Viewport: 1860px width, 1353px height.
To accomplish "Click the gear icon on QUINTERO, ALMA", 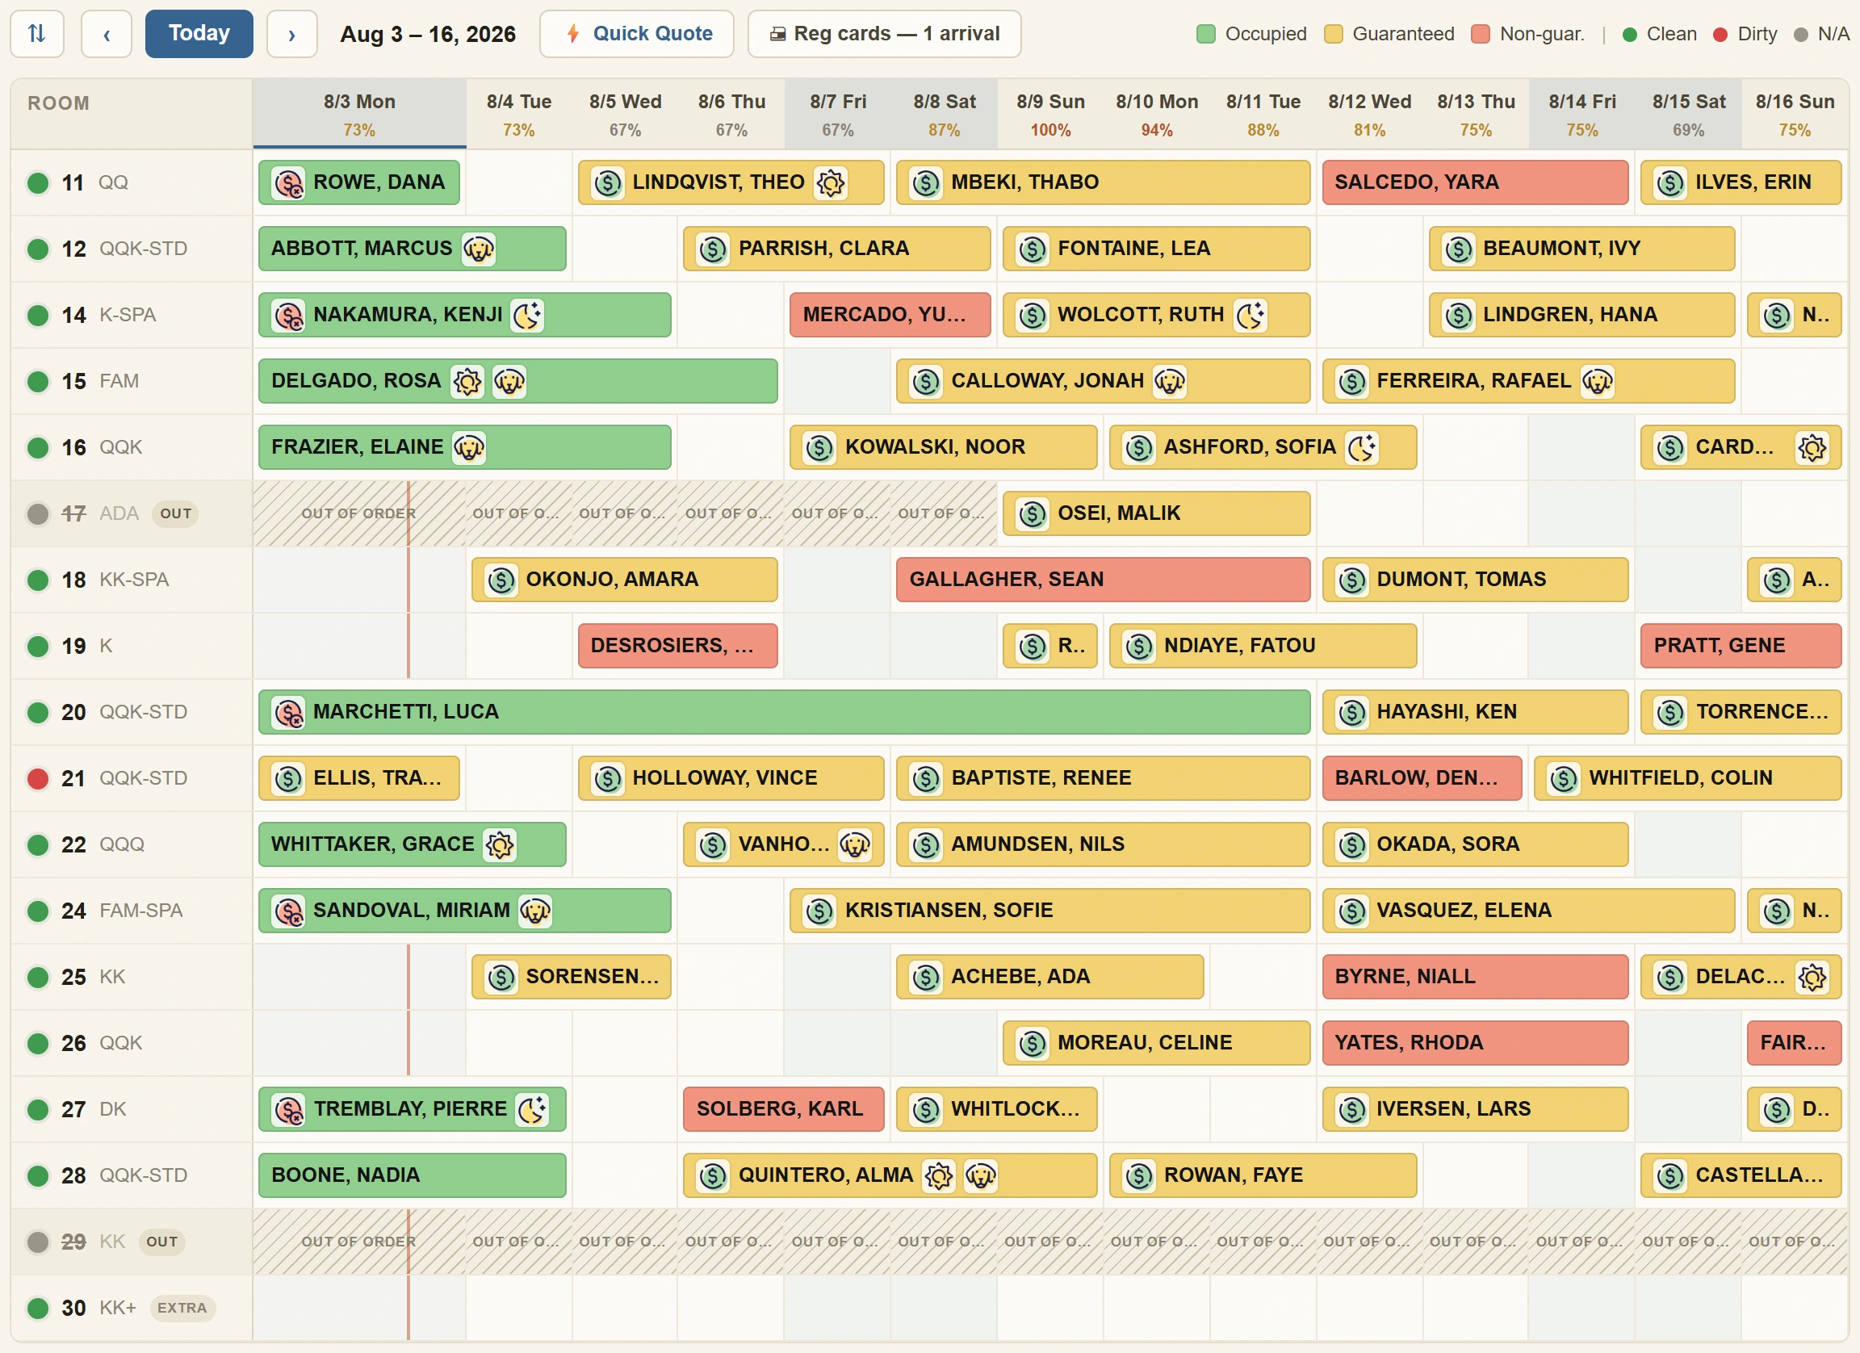I will coord(939,1176).
